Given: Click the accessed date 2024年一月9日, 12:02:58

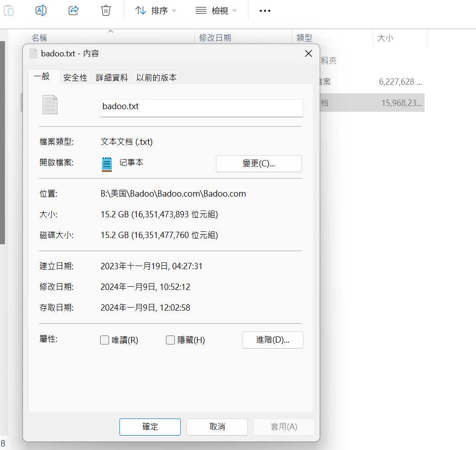Looking at the screenshot, I should (x=146, y=308).
